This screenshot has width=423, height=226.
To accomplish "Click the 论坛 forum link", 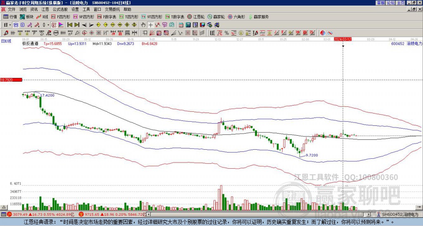I will [x=390, y=3].
